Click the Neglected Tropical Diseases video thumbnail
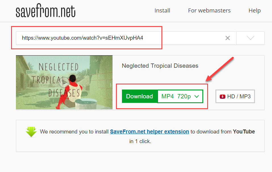The width and height of the screenshot is (272, 172). pyautogui.click(x=64, y=82)
